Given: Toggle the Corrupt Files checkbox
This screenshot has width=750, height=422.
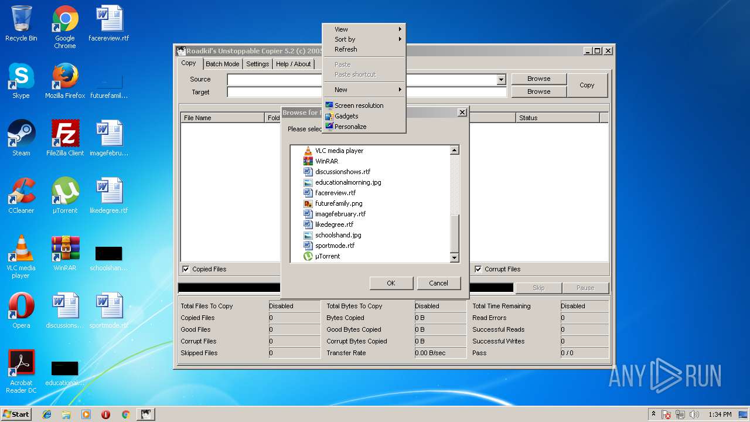Looking at the screenshot, I should (x=479, y=269).
